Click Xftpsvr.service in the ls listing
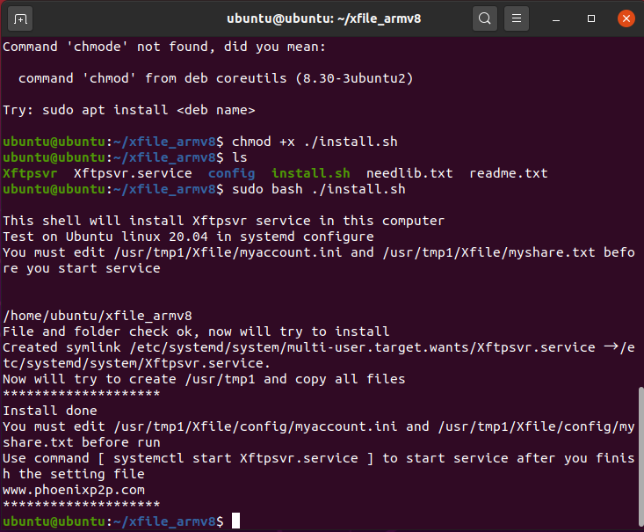644x532 pixels. click(x=133, y=173)
